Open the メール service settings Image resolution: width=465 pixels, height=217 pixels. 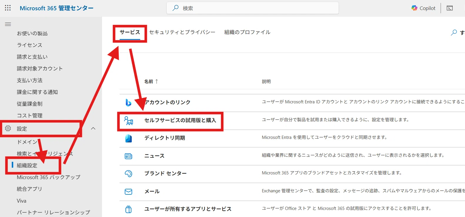click(152, 191)
